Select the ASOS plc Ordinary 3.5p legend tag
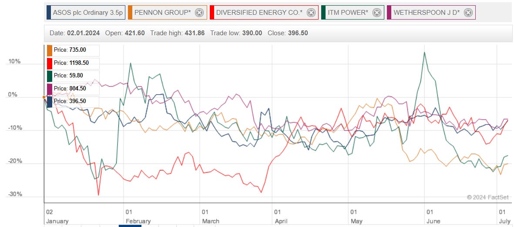The image size is (514, 227). (86, 13)
